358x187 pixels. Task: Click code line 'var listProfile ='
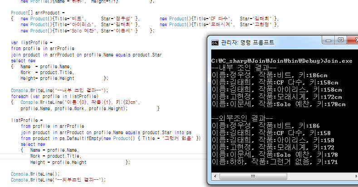pos(32,42)
